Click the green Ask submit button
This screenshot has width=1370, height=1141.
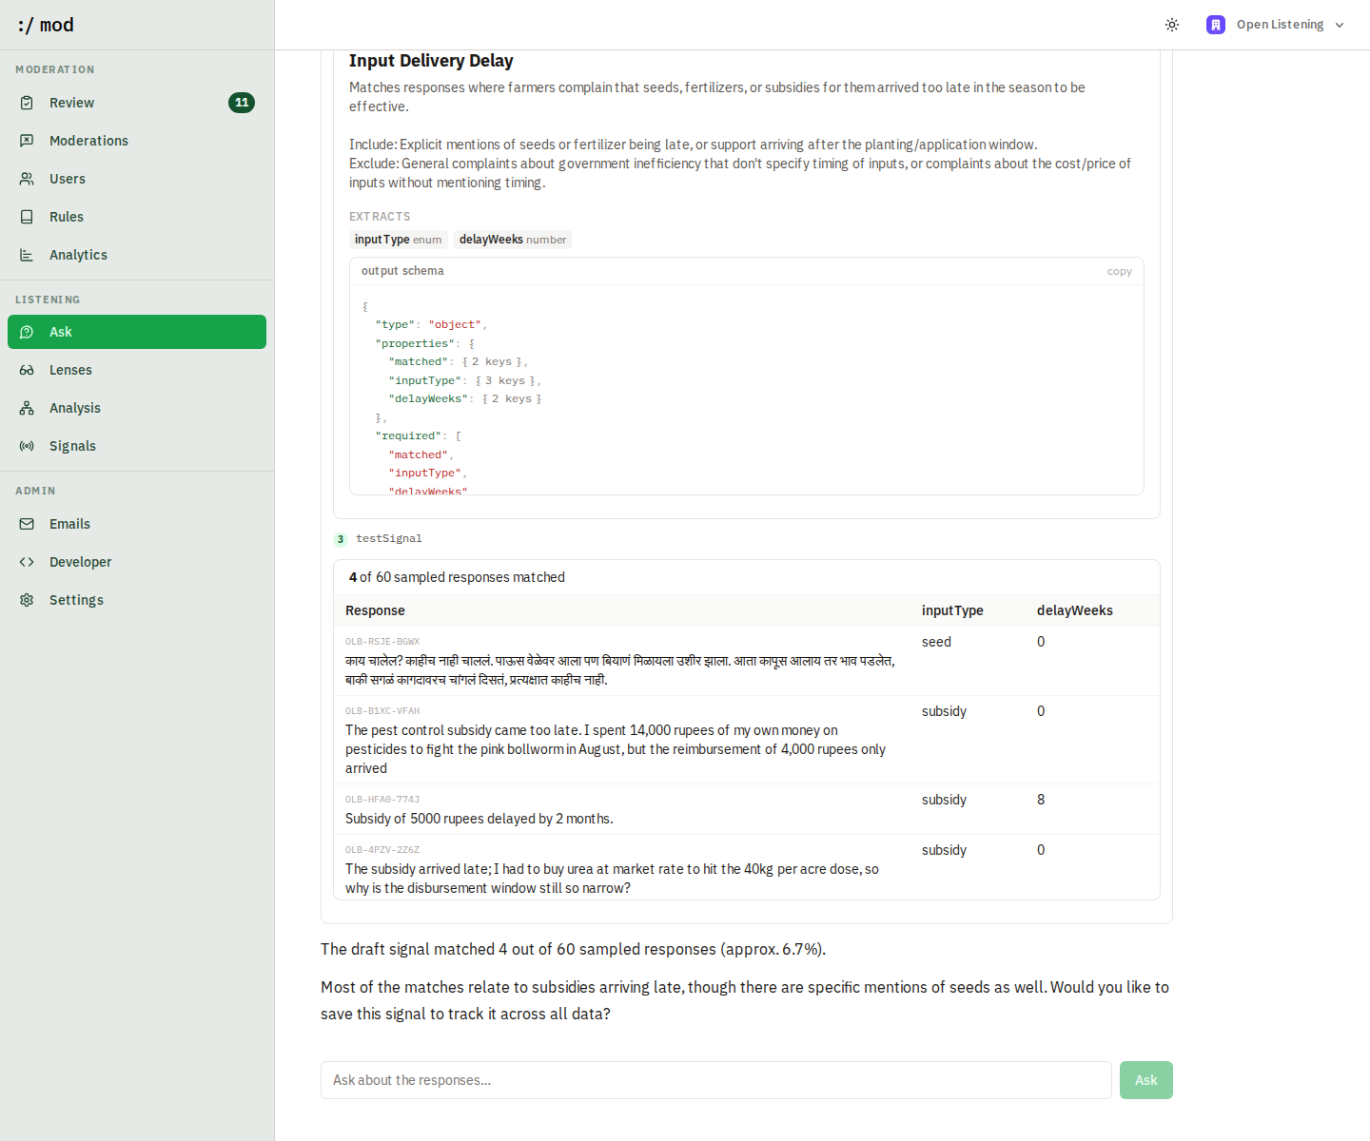(1146, 1080)
